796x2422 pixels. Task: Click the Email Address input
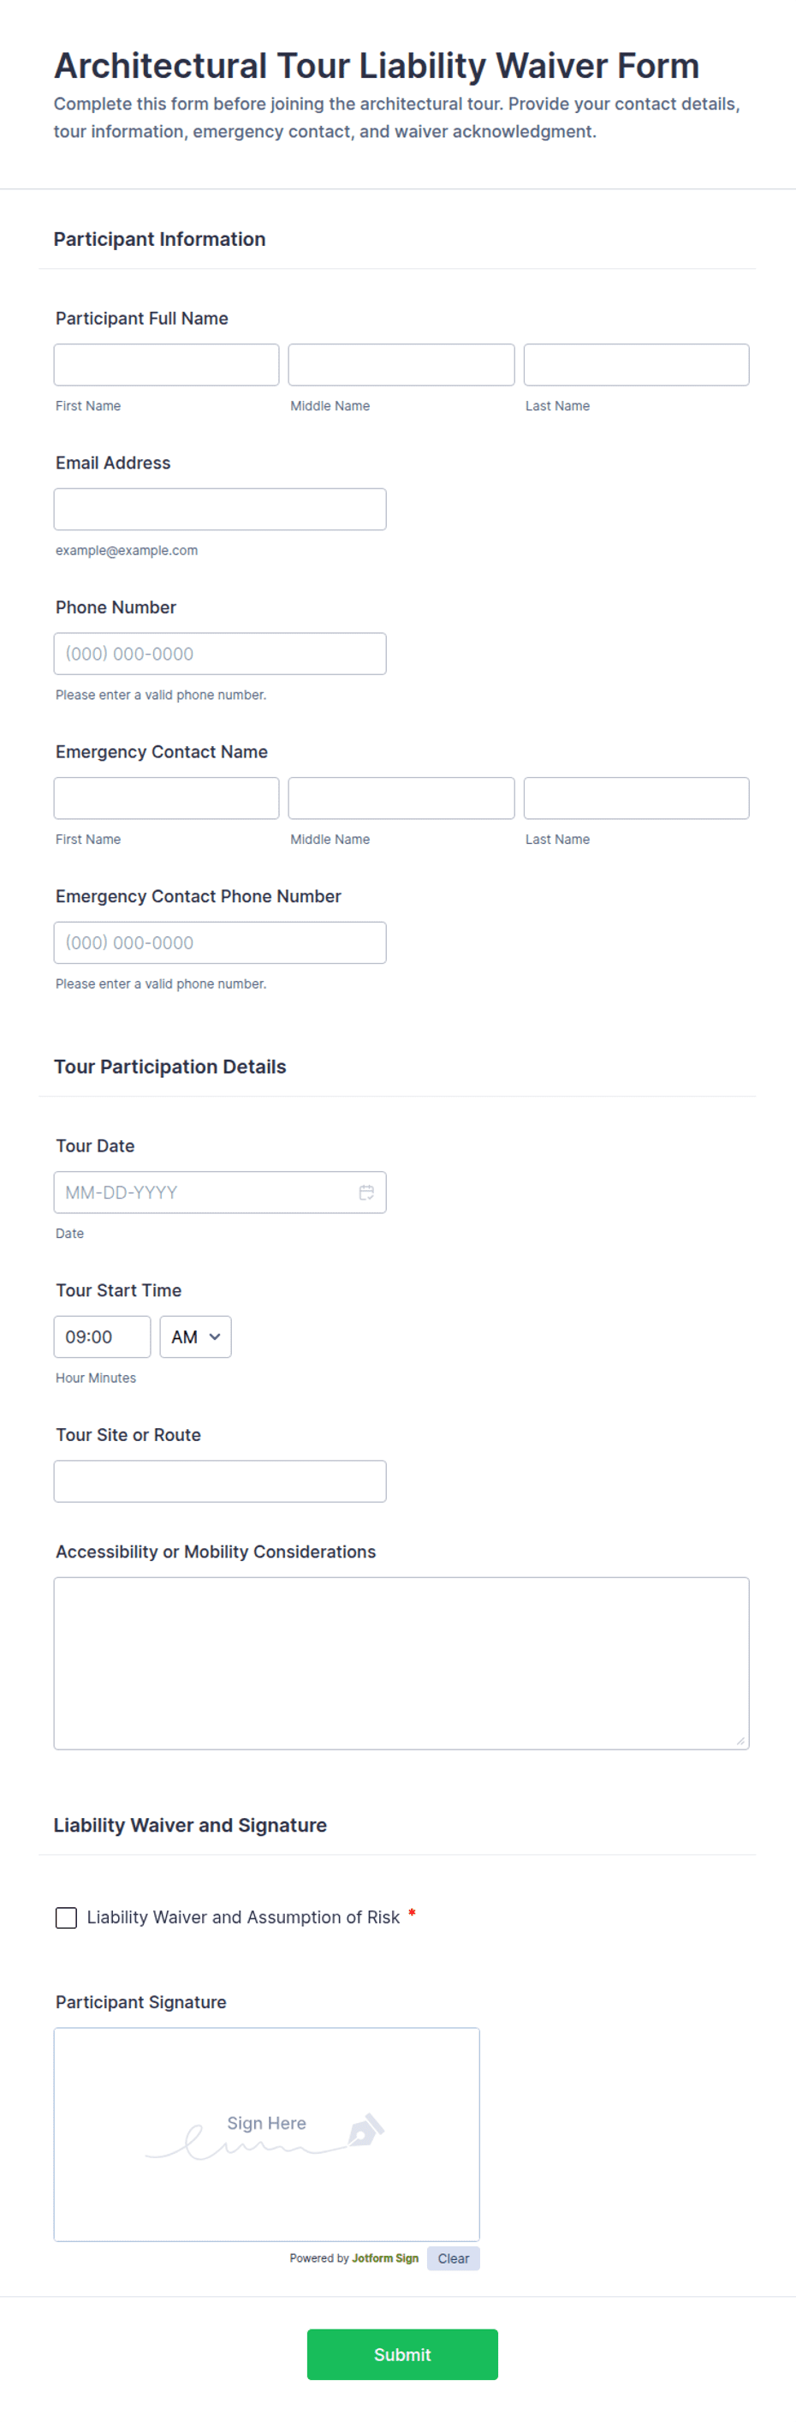click(220, 510)
